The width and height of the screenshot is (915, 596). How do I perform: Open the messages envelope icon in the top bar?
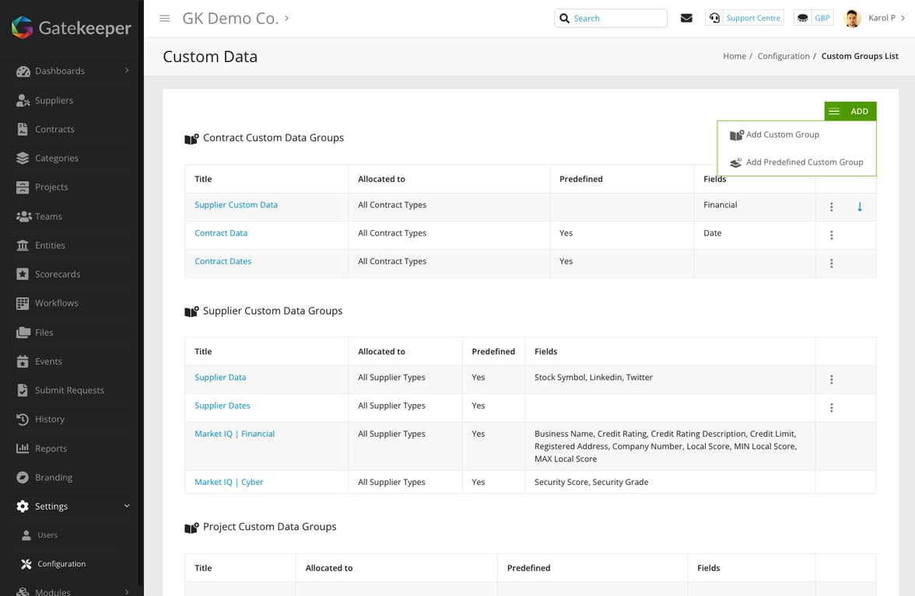[x=686, y=17]
